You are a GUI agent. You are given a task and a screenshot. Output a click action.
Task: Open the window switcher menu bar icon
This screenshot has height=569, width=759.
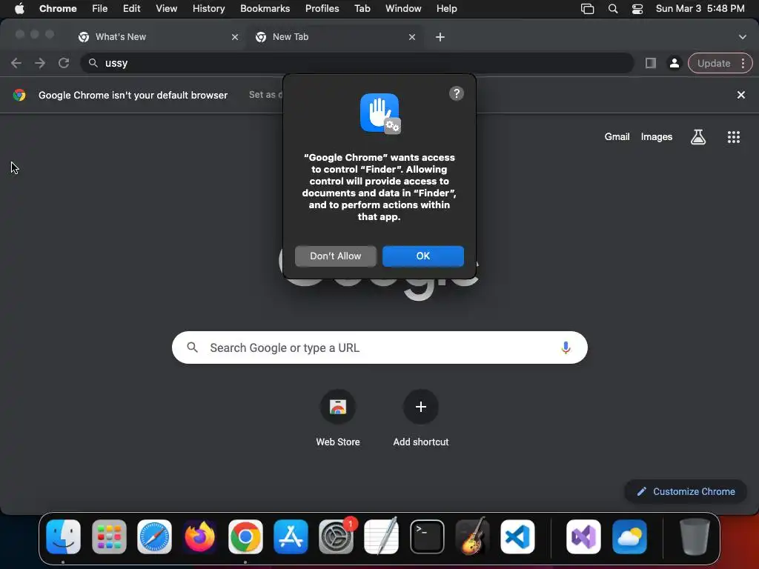(x=587, y=9)
